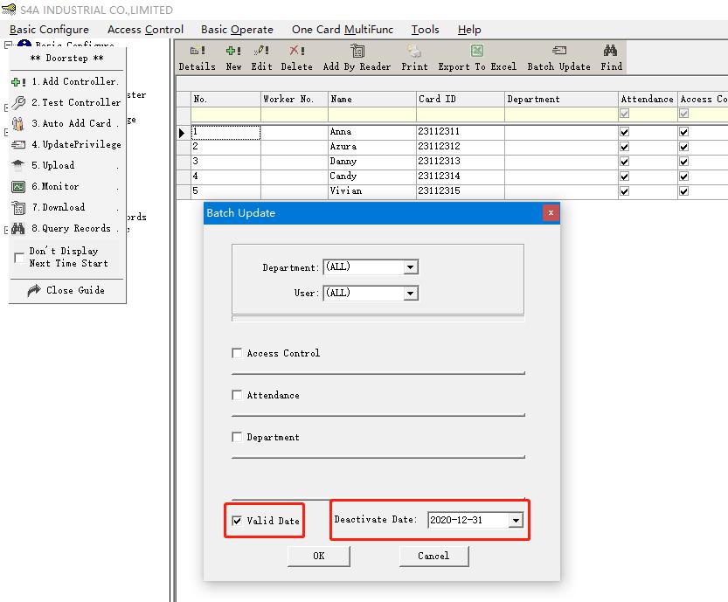The image size is (728, 602).
Task: Click the Add By Reader icon
Action: [x=357, y=52]
